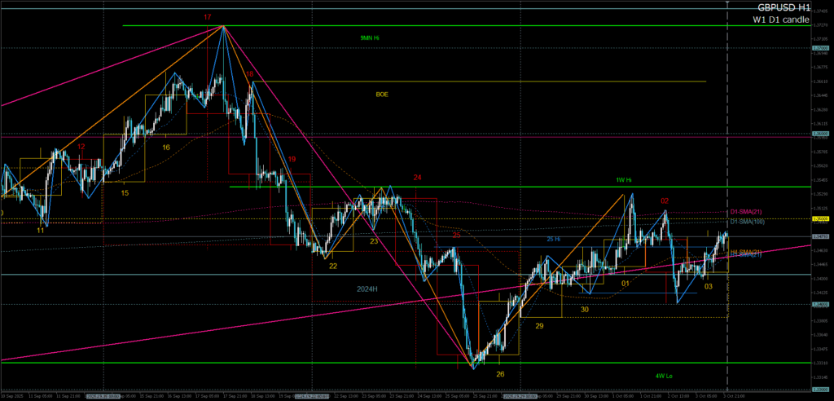Image resolution: width=834 pixels, height=401 pixels.
Task: Select the 2024H level label
Action: pos(369,289)
